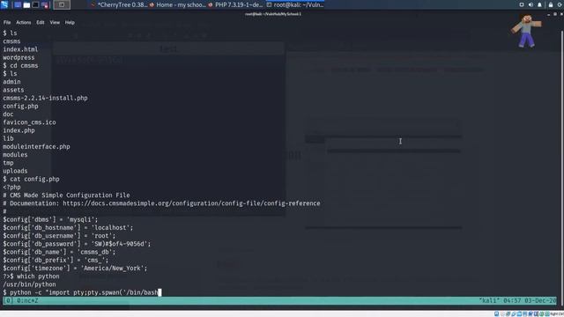Click the 'moduleinterface.php' filename

click(36, 147)
